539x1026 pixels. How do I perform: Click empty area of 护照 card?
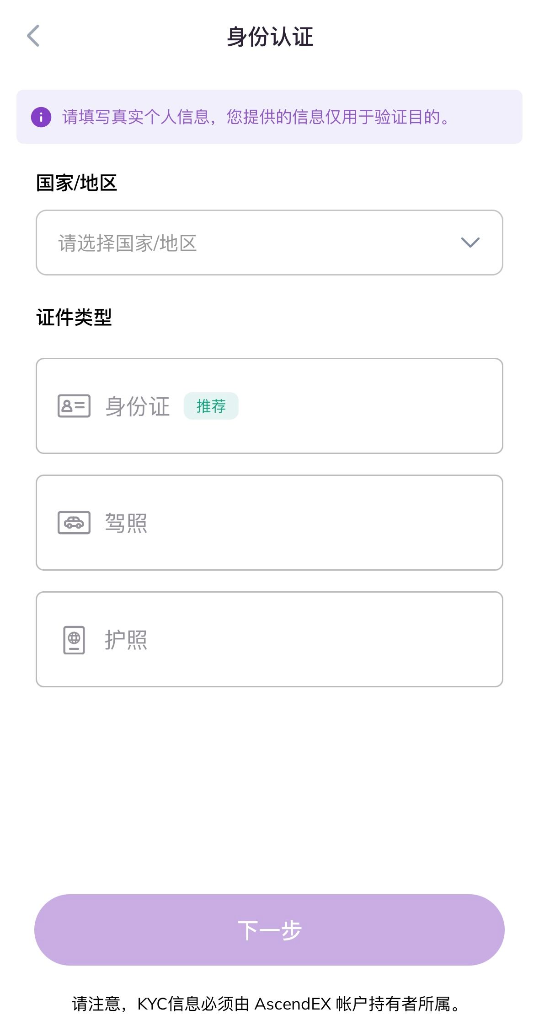343,639
